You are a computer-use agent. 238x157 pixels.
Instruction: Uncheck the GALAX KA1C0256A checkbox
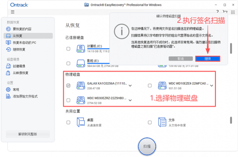pyautogui.click(x=68, y=86)
